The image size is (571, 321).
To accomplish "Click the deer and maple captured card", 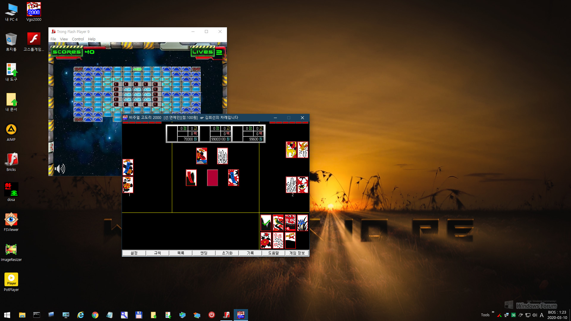I will (x=291, y=150).
